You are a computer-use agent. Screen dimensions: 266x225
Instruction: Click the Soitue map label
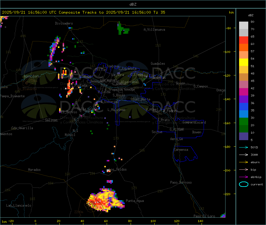(x=157, y=132)
